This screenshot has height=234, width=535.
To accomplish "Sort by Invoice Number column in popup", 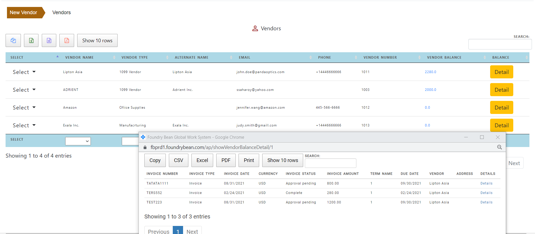I will tap(162, 174).
